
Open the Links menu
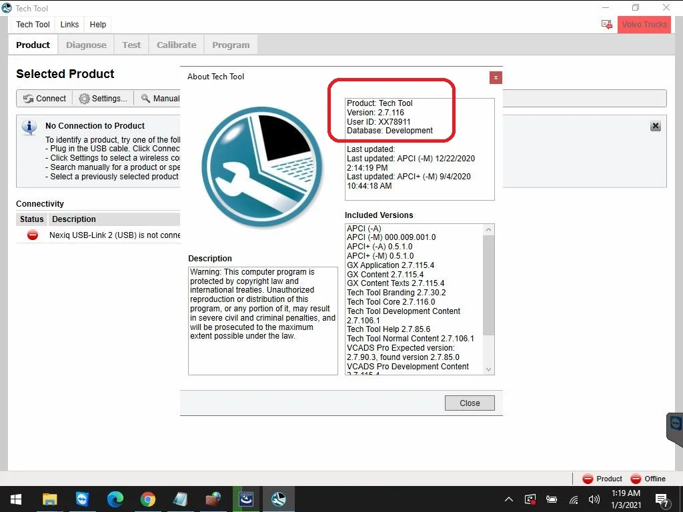(69, 25)
